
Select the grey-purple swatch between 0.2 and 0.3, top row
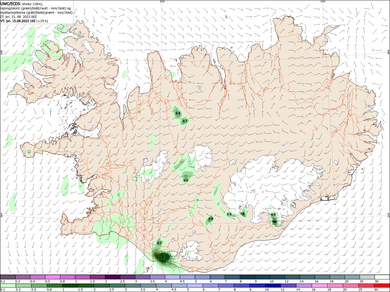(8, 277)
